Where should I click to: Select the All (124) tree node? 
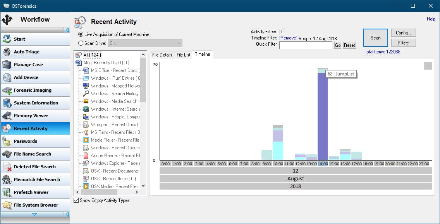[x=92, y=55]
